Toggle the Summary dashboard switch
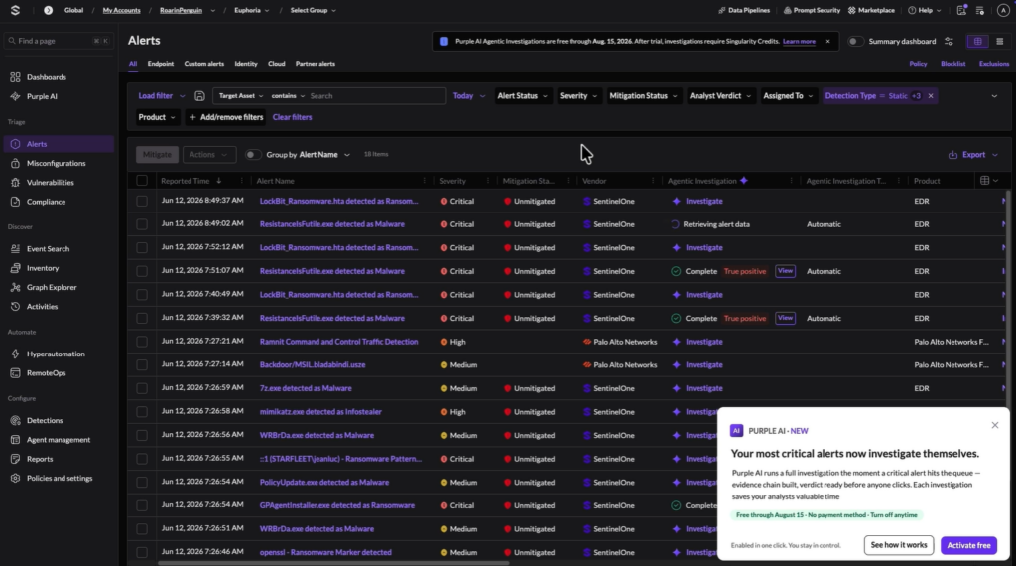 pyautogui.click(x=856, y=41)
